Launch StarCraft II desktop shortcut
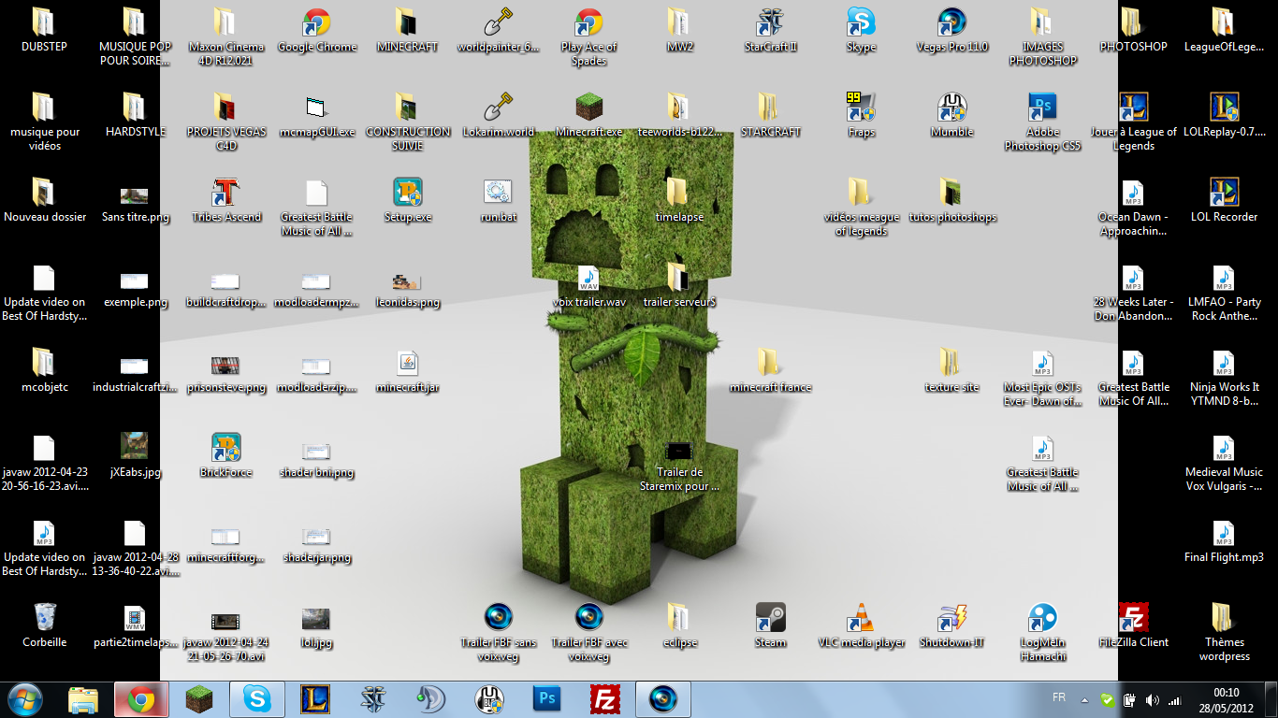1278x718 pixels. (770, 31)
